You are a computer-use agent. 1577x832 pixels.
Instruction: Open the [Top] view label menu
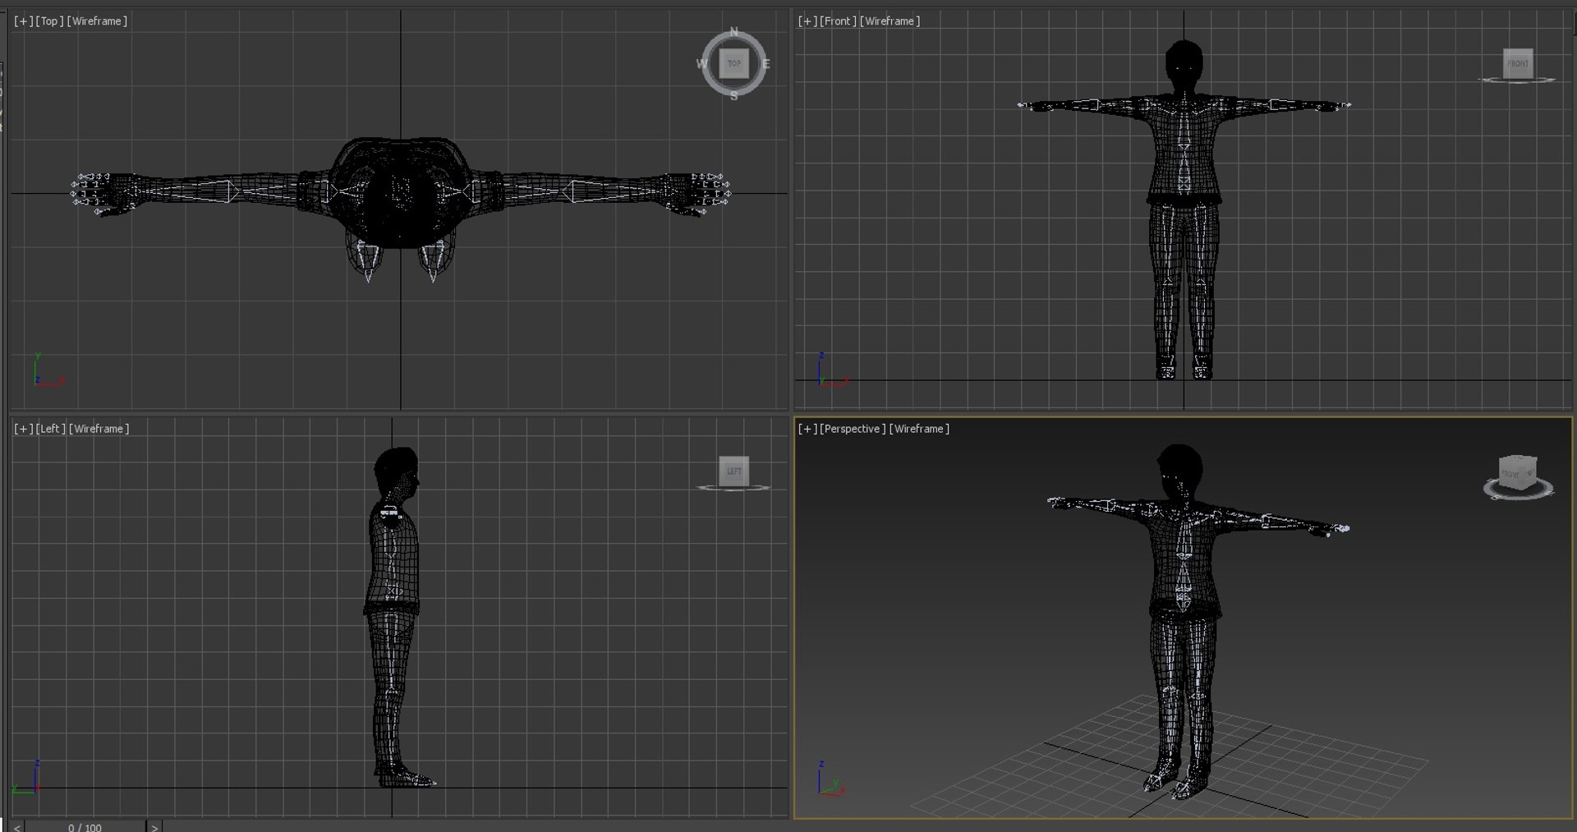[49, 21]
